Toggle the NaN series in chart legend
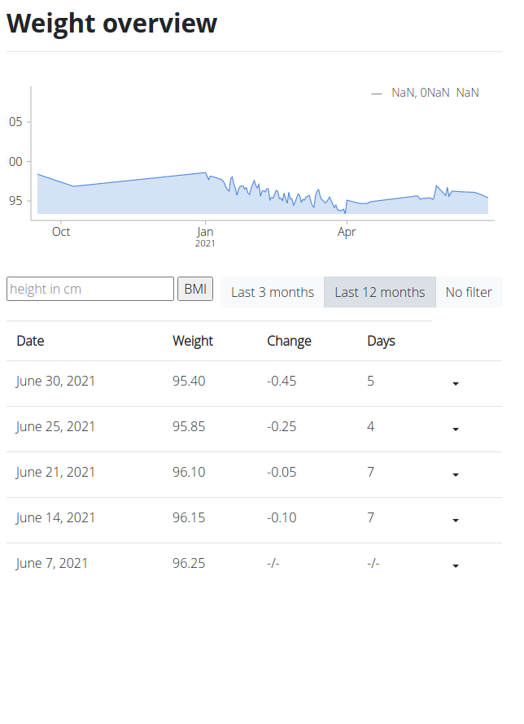 423,93
